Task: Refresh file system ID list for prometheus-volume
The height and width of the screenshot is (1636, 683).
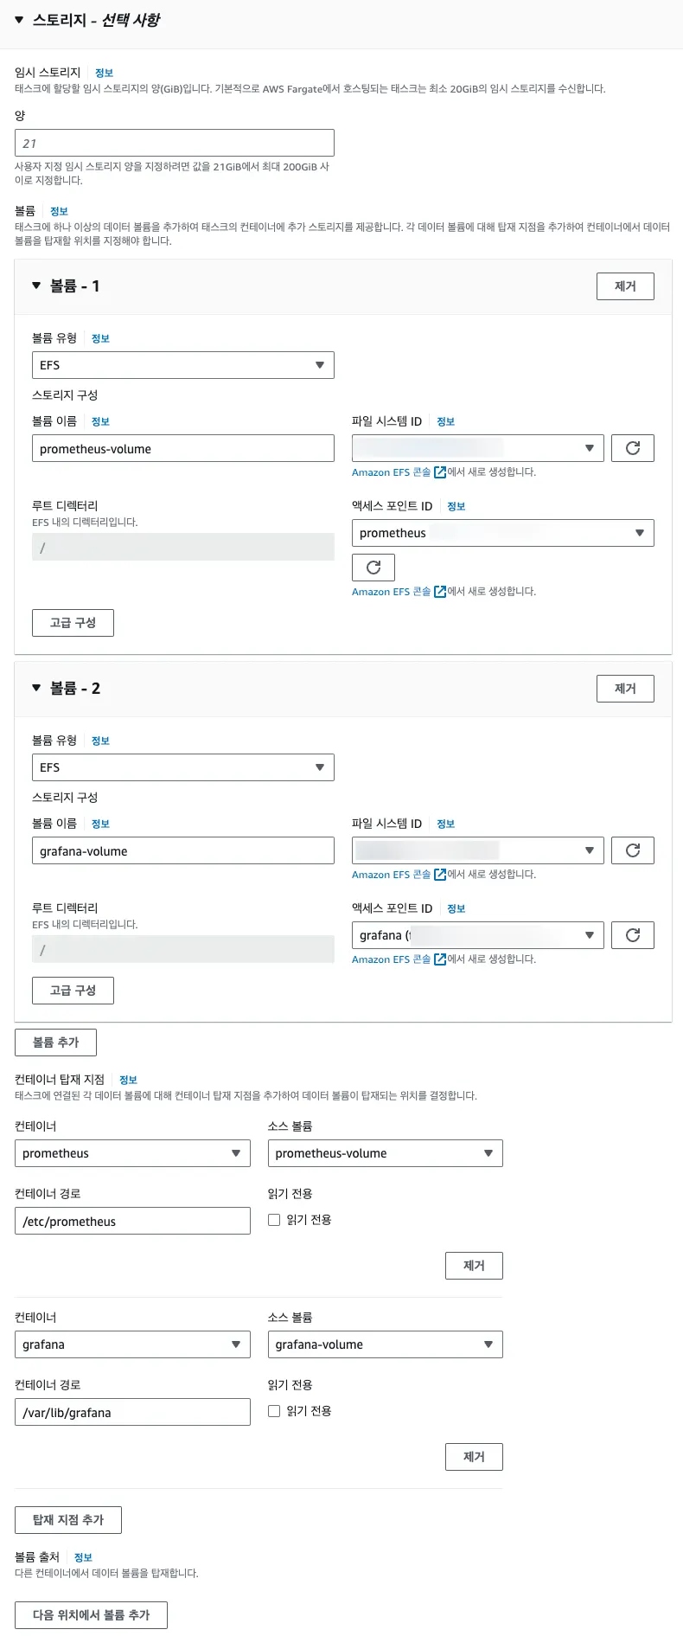Action: [x=632, y=448]
